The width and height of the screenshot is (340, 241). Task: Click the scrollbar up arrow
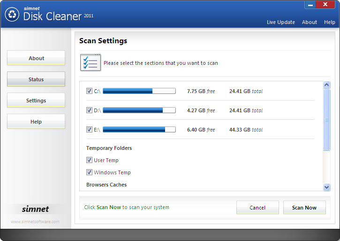(327, 85)
